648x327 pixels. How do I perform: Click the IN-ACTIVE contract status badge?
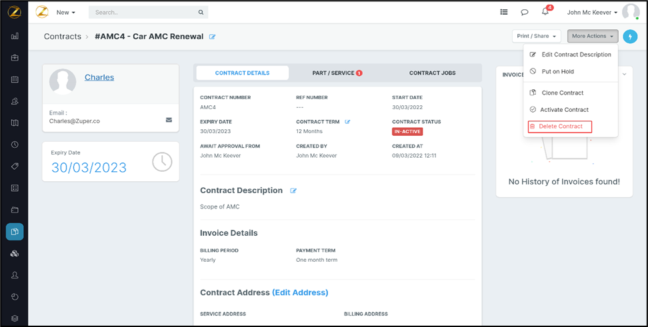click(x=407, y=132)
